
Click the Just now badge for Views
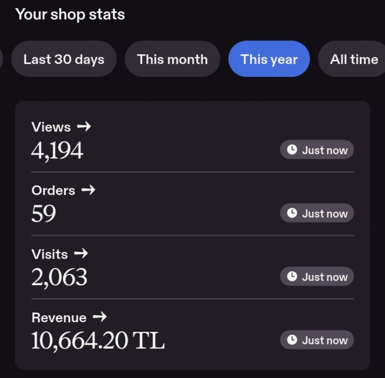point(317,149)
